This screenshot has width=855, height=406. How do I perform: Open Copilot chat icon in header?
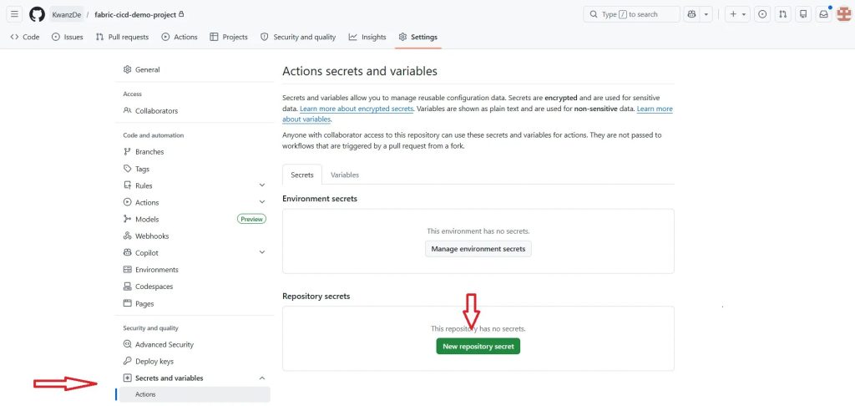pyautogui.click(x=692, y=14)
